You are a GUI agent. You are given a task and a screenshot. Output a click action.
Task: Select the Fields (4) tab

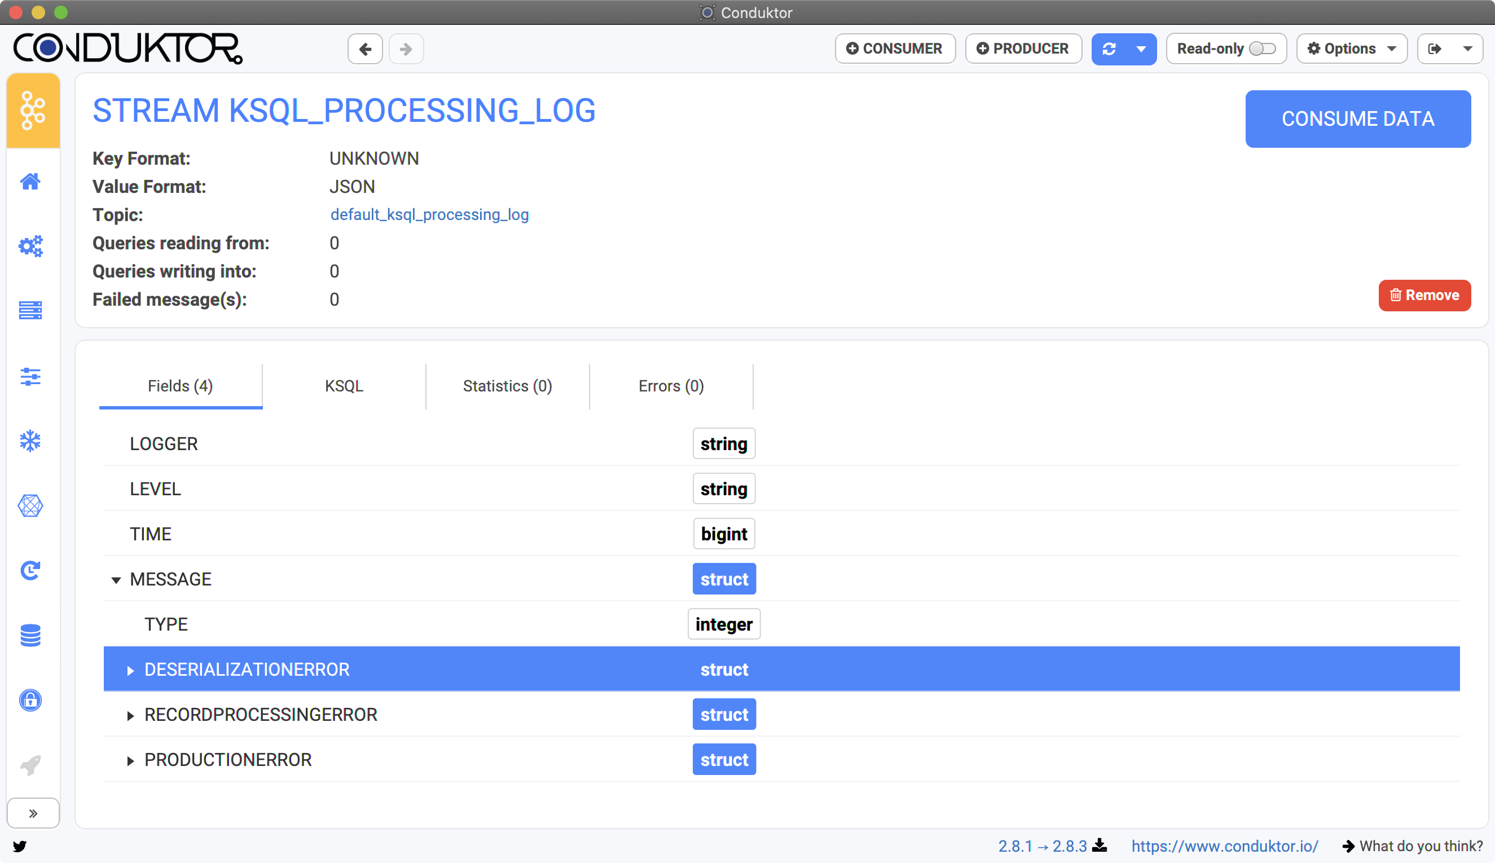pyautogui.click(x=180, y=386)
